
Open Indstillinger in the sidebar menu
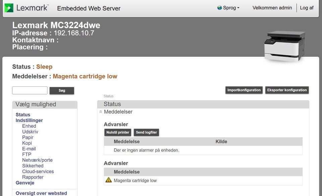[x=29, y=120]
